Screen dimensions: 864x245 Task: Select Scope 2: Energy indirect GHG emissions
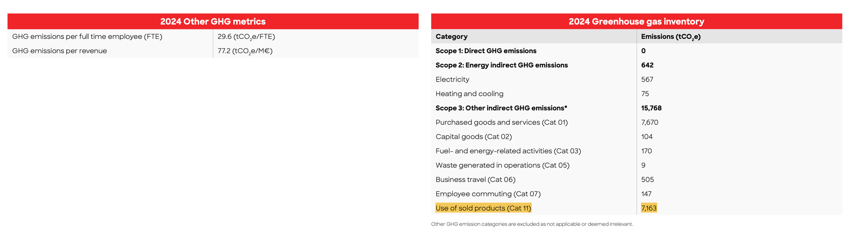502,65
